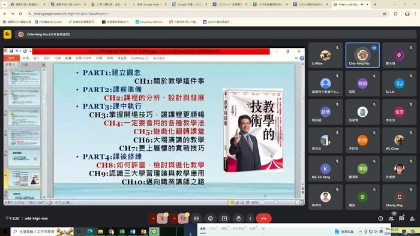Image resolution: width=420 pixels, height=236 pixels.
Task: Select the WL Chen participant tile
Action: [400, 140]
